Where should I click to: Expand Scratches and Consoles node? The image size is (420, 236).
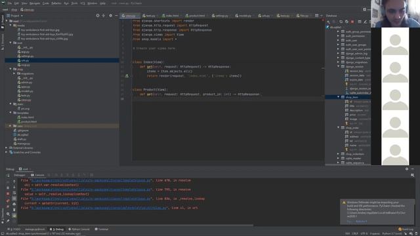[x=7, y=152]
